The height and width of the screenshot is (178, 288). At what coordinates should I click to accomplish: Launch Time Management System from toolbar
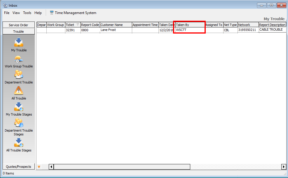tap(73, 13)
